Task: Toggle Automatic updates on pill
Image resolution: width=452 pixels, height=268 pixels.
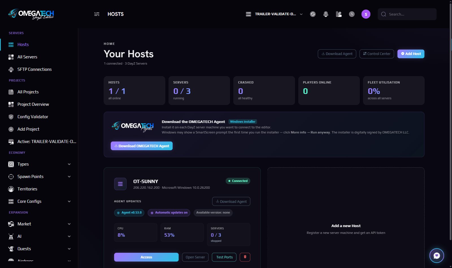Action: [169, 213]
